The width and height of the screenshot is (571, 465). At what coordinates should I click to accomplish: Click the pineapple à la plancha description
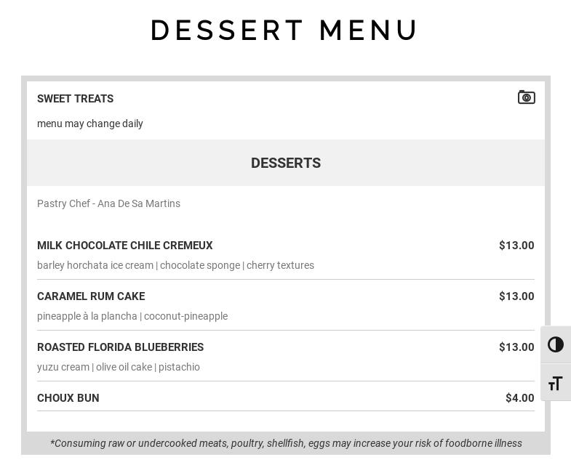132,316
